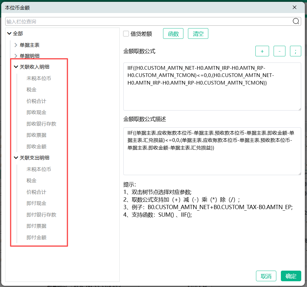Expand the 单据主表 node arrow
307x287 pixels.
[16, 45]
